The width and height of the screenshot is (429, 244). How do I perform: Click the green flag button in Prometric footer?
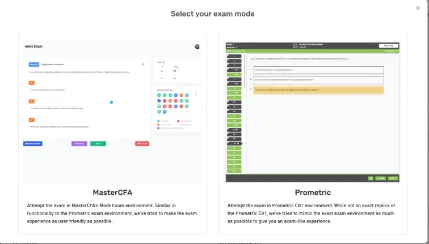371,178
